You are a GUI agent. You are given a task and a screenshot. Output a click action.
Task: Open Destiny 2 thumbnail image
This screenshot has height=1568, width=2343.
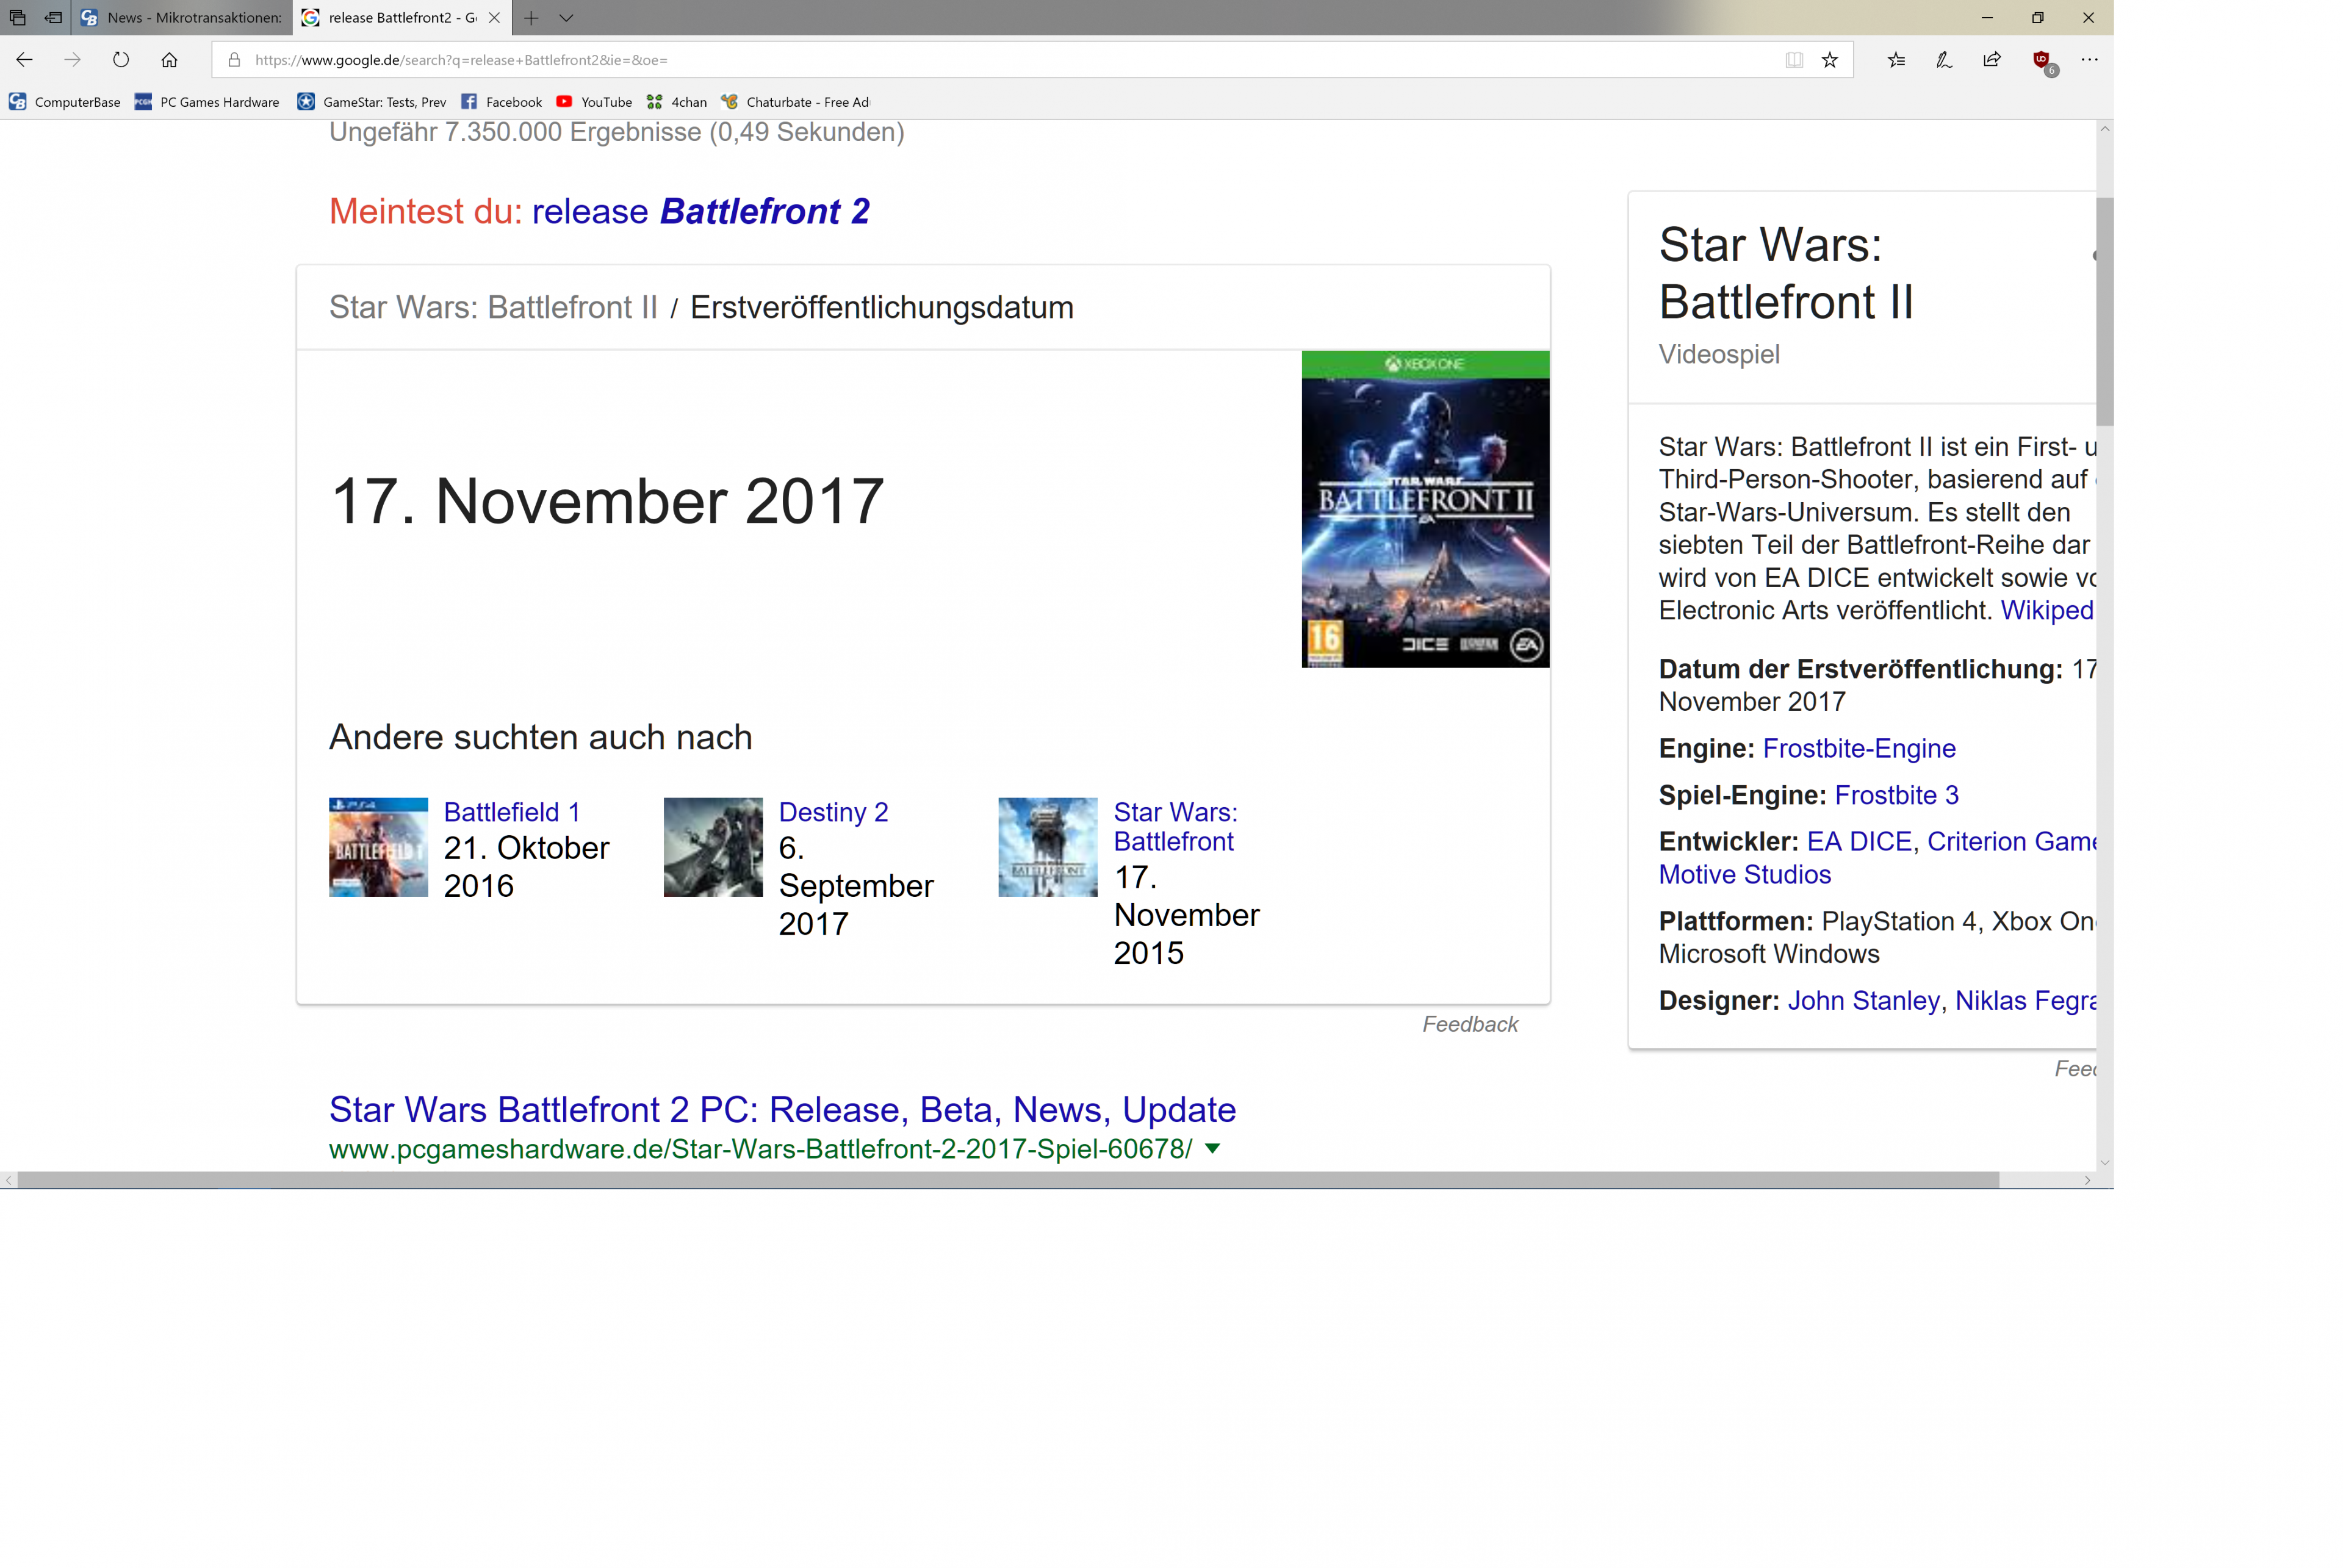[713, 847]
